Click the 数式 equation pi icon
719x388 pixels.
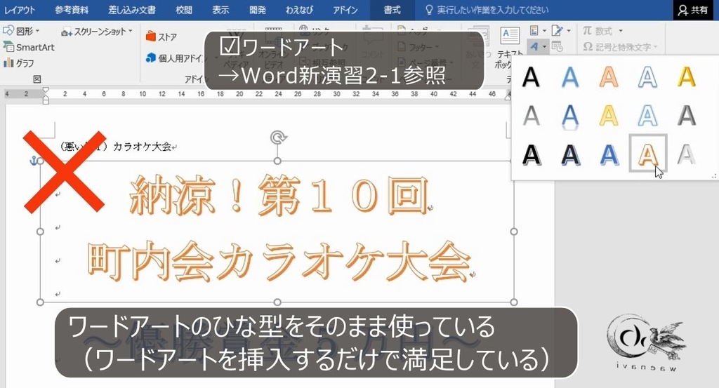(x=588, y=31)
